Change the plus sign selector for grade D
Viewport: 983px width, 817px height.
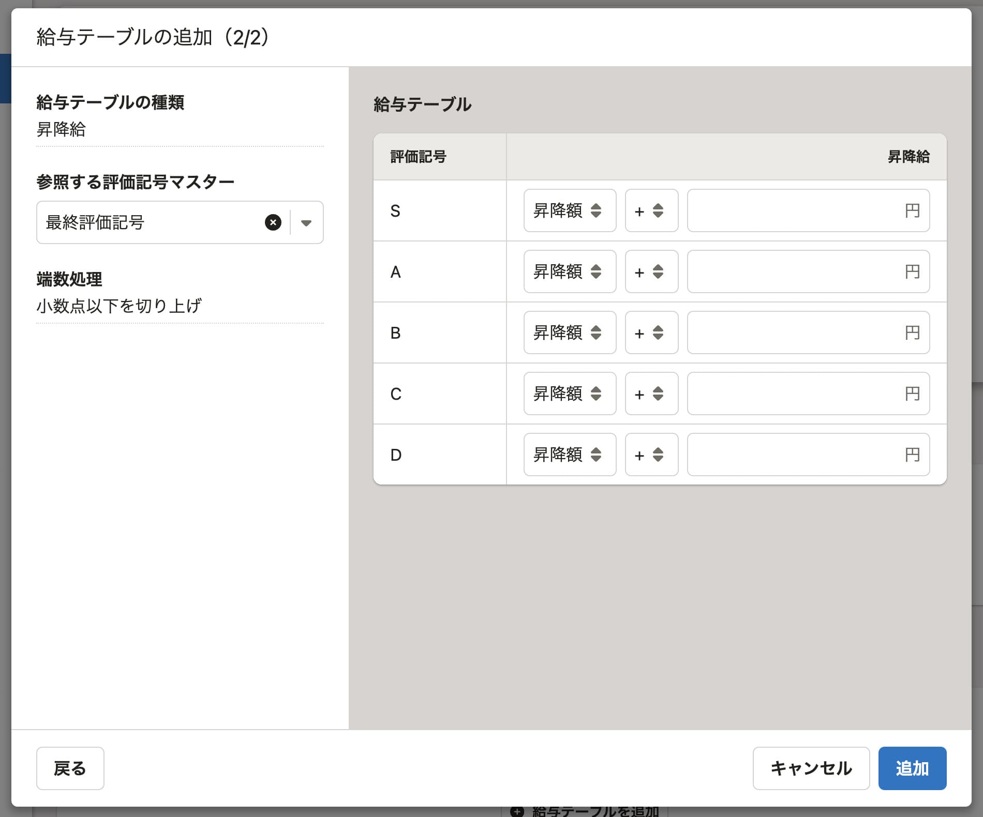[651, 455]
